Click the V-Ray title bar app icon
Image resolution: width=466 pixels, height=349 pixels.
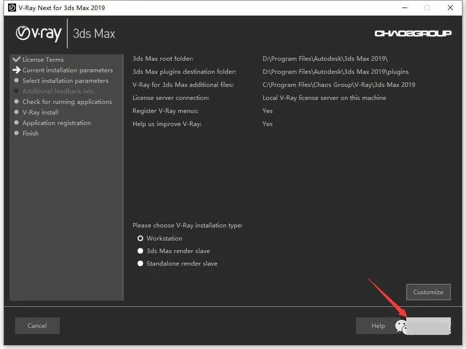pyautogui.click(x=12, y=8)
